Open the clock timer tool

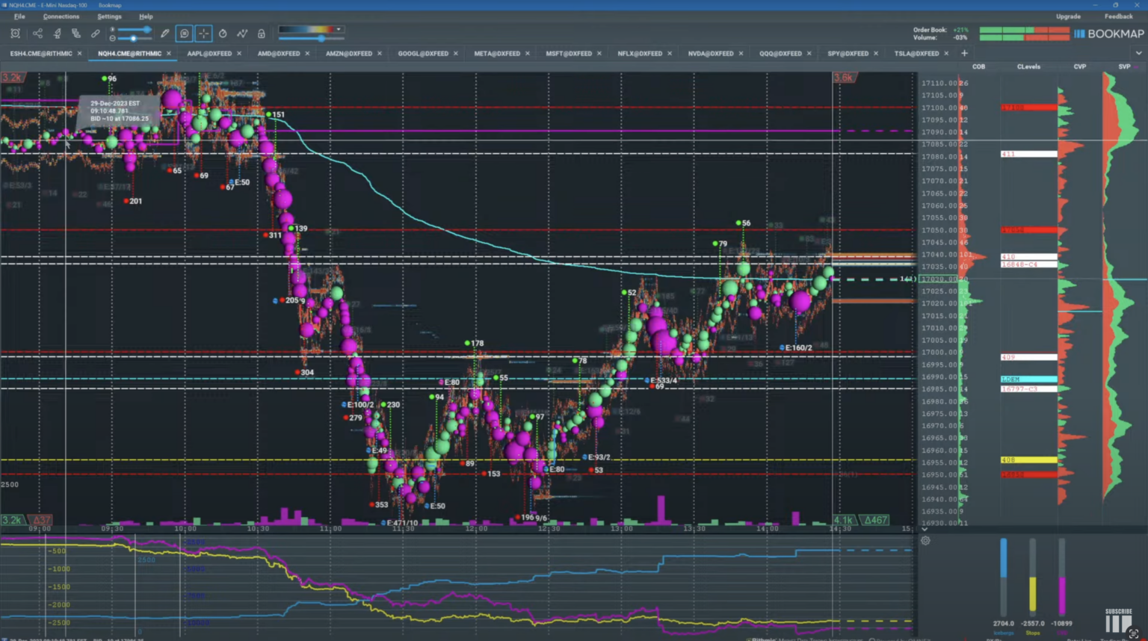pyautogui.click(x=223, y=34)
